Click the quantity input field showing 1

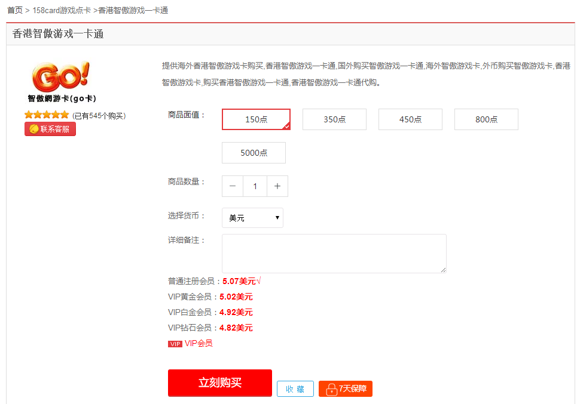click(255, 186)
